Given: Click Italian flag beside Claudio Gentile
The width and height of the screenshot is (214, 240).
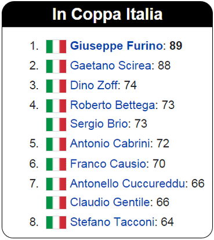Looking at the screenshot, I should point(56,203).
